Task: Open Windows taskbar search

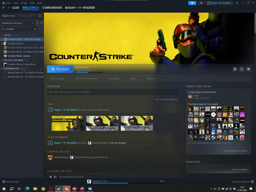Action: coord(11,189)
